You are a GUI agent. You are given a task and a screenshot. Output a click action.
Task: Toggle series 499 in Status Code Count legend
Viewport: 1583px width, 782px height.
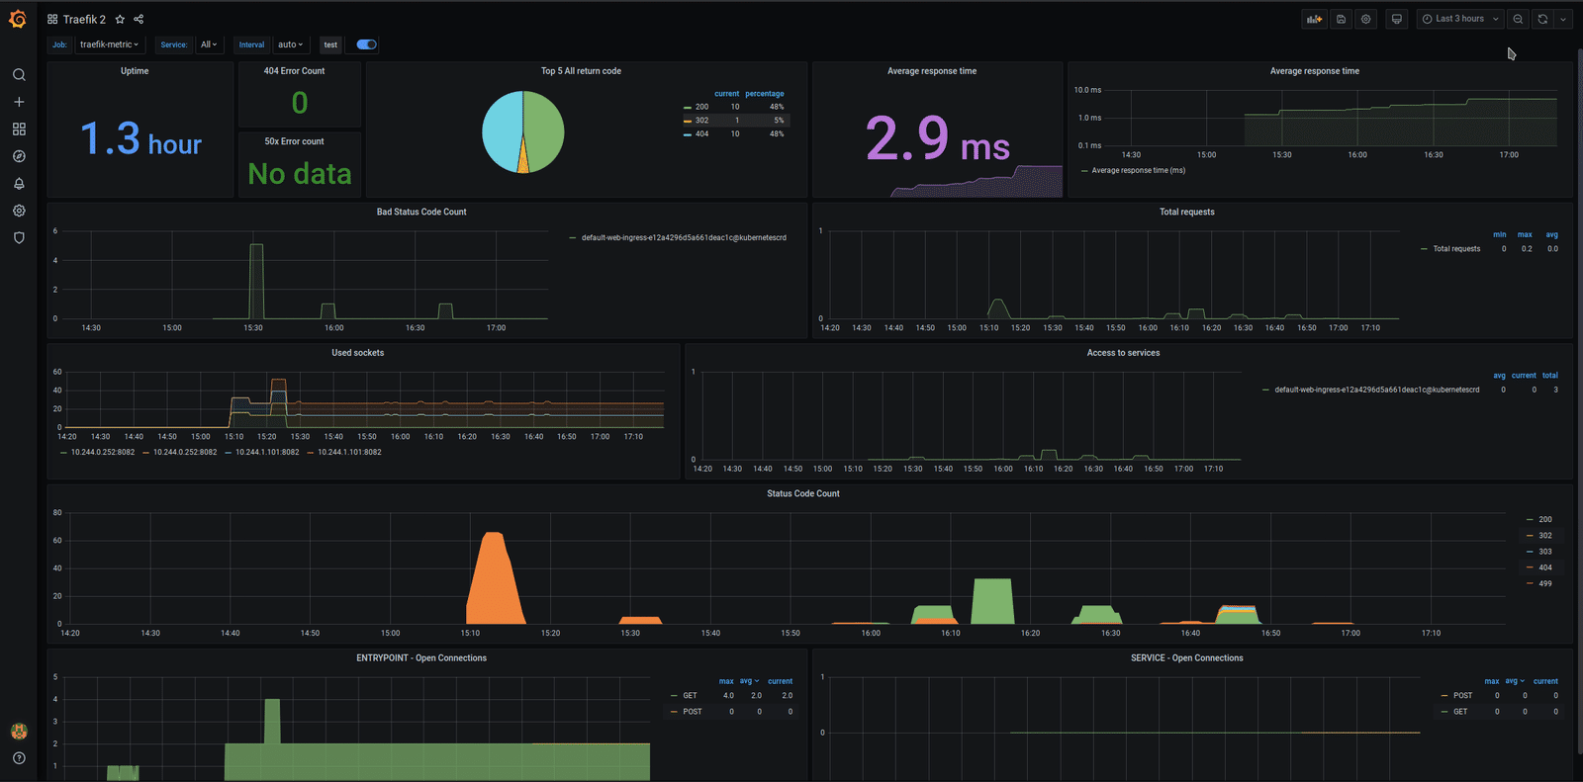point(1545,583)
